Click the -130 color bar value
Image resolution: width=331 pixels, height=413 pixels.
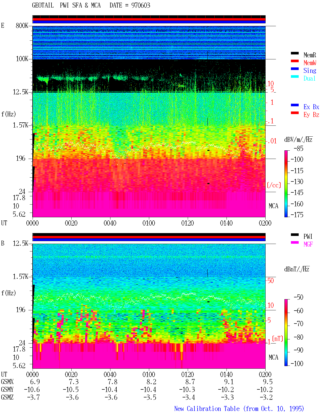coord(297,182)
